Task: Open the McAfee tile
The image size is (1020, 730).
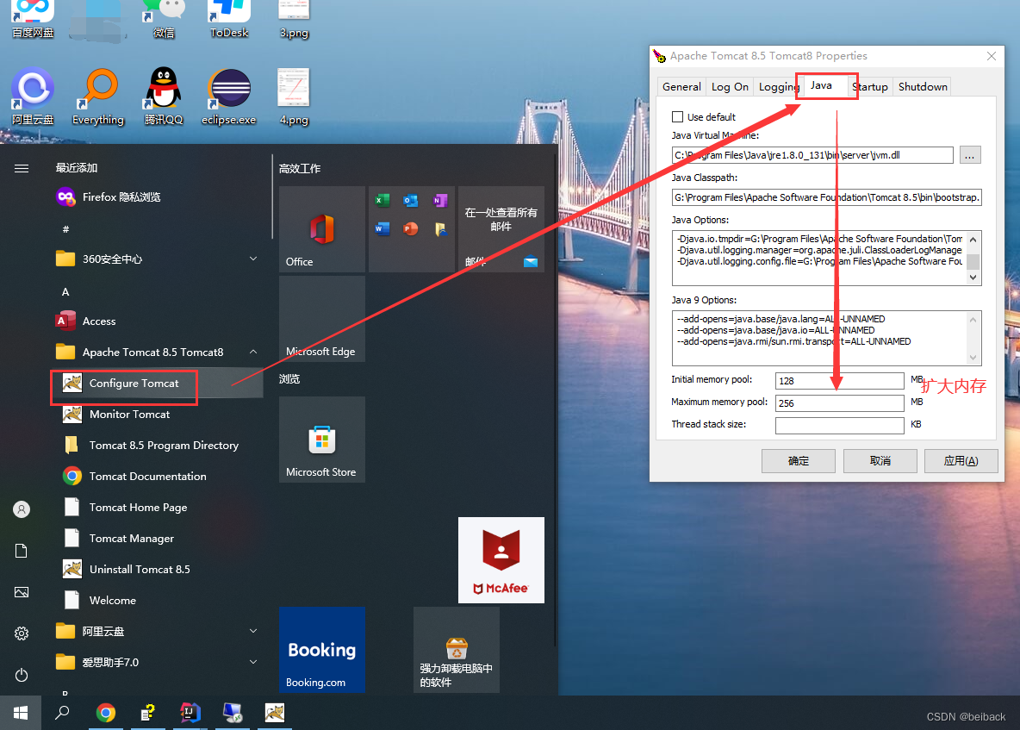Action: tap(501, 560)
